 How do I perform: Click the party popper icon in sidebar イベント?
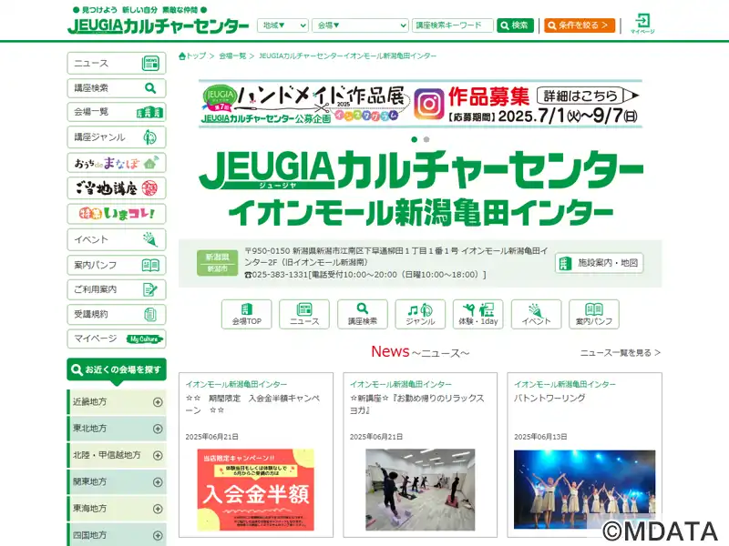click(x=149, y=239)
